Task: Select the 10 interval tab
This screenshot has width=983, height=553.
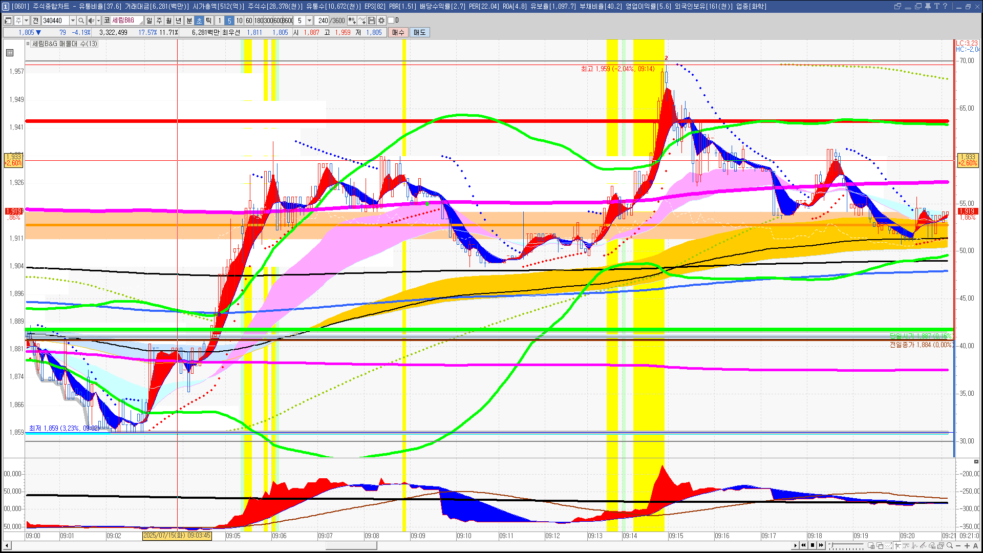Action: [239, 20]
